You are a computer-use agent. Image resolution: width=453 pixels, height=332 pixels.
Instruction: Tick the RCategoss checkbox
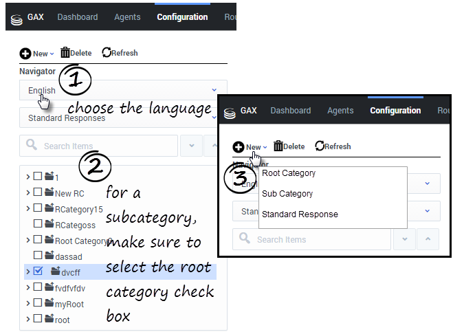(38, 224)
